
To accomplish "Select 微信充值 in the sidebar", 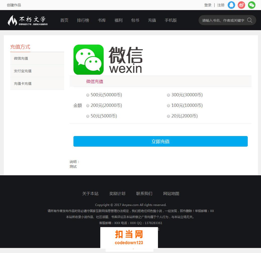I will 37,58.
